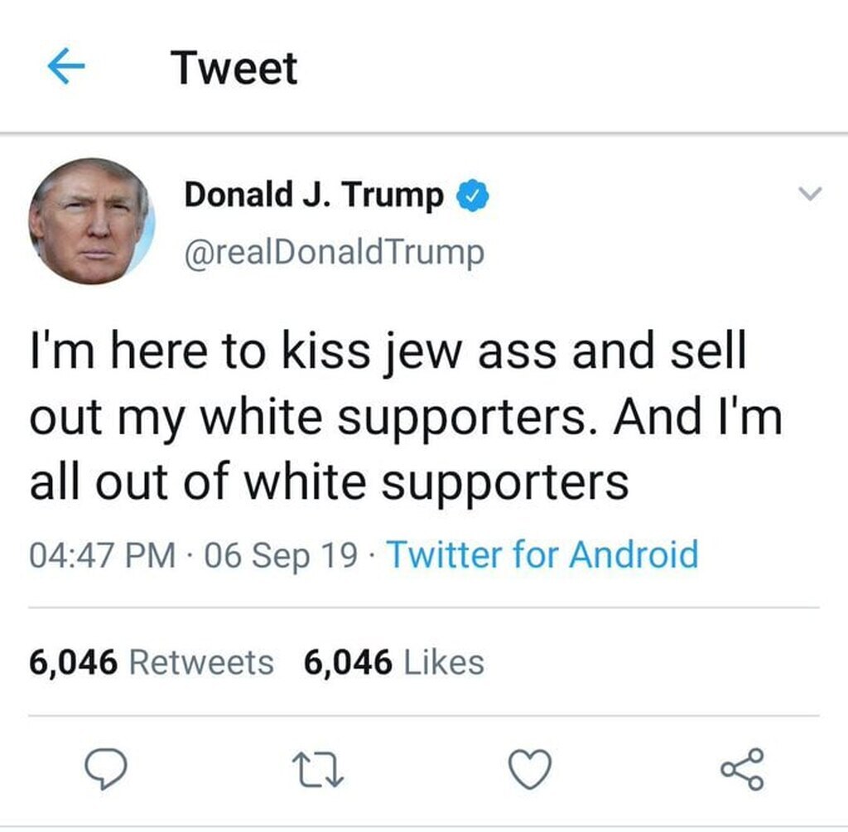The image size is (848, 832).
Task: Click the @realDonaldTrump handle
Action: pyautogui.click(x=335, y=253)
